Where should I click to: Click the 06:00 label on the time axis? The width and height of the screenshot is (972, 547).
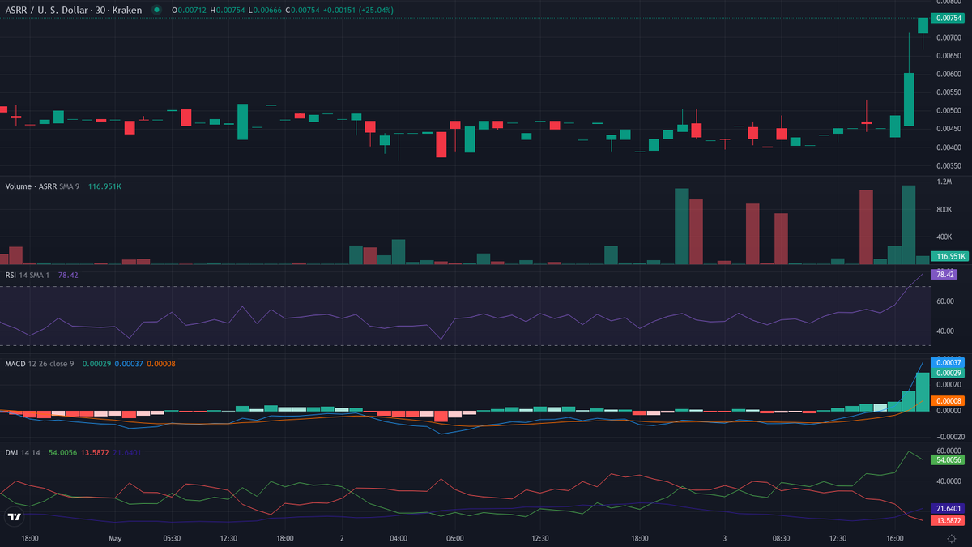455,538
